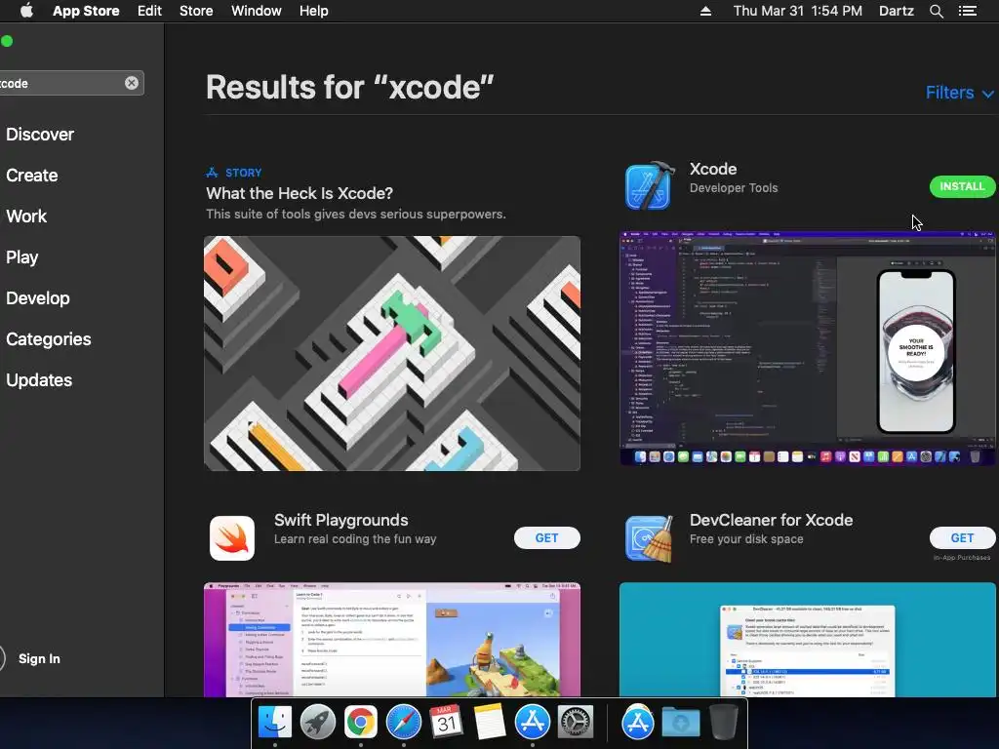Open the Xcode screenshot preview
Viewport: 999px width, 749px height.
[807, 348]
